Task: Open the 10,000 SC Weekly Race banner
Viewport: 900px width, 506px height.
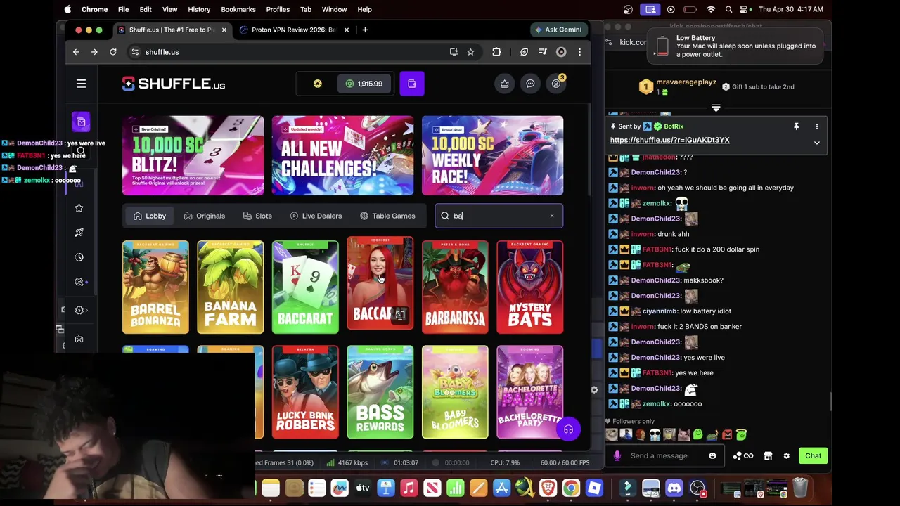Action: coord(493,155)
